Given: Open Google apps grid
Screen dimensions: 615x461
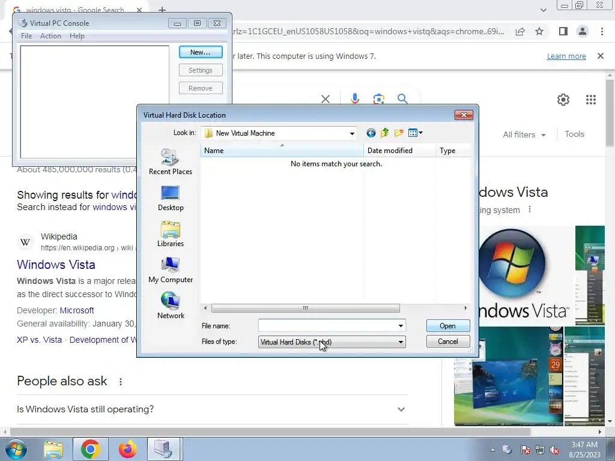Looking at the screenshot, I should tap(591, 100).
